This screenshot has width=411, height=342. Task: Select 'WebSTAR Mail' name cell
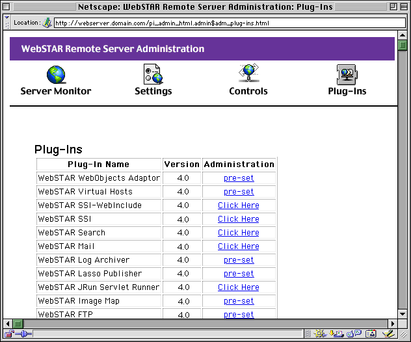(x=99, y=246)
